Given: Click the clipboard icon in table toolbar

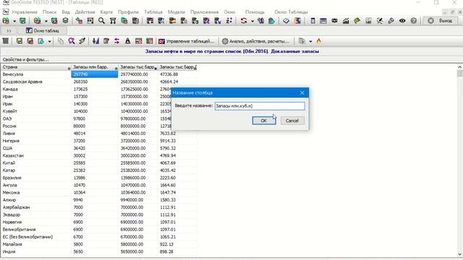Looking at the screenshot, I should (x=106, y=41).
